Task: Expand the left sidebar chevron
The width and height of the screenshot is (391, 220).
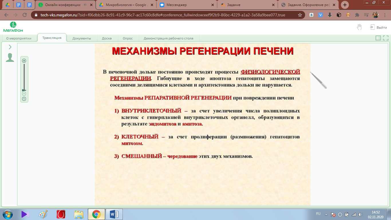Action: [10, 47]
